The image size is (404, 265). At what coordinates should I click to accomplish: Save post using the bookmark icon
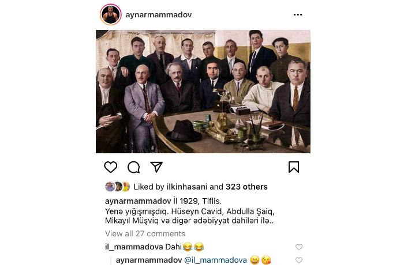[294, 167]
